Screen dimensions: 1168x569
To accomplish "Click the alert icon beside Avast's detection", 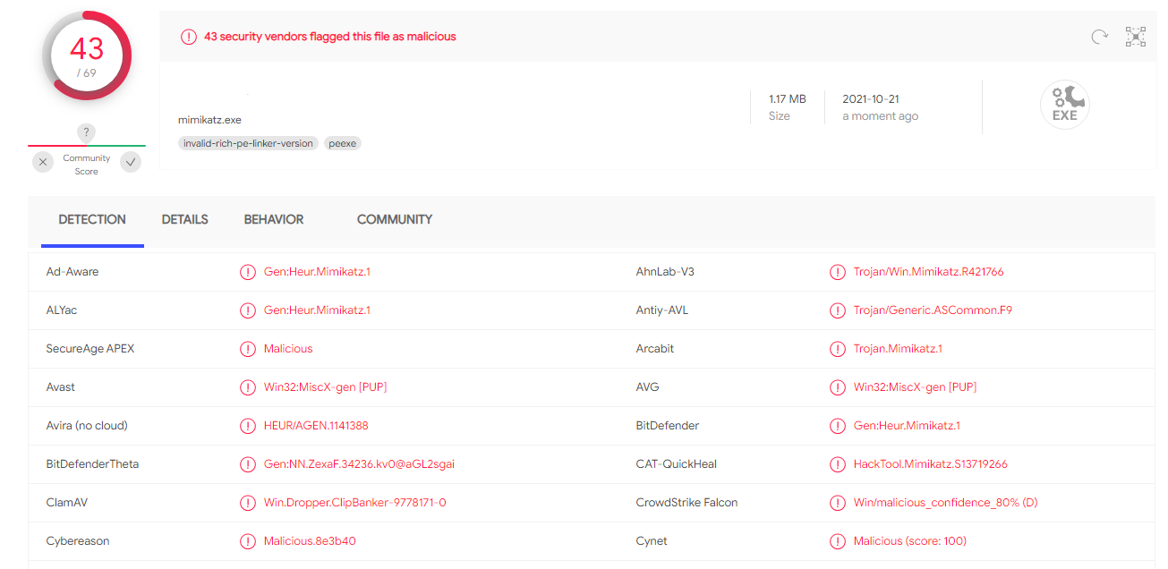I will click(x=248, y=386).
